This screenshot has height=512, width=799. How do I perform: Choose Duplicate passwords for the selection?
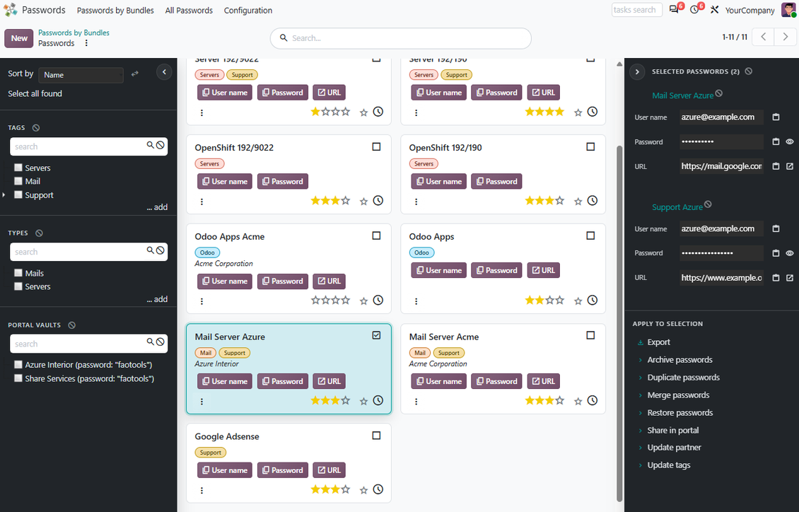tap(683, 378)
